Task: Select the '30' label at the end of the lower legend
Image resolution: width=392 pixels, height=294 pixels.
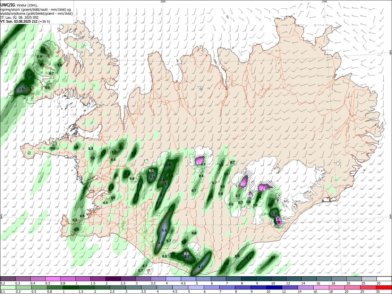Action: coord(378,292)
